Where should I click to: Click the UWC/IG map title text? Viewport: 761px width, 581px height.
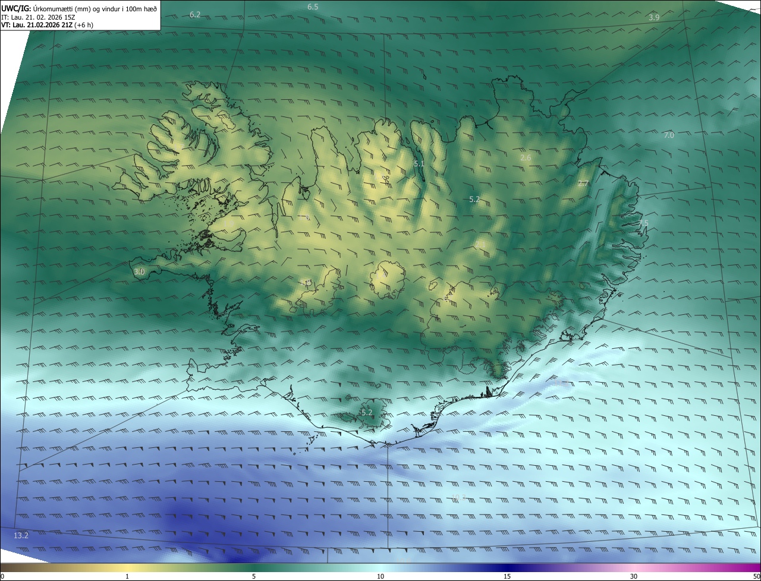[79, 8]
